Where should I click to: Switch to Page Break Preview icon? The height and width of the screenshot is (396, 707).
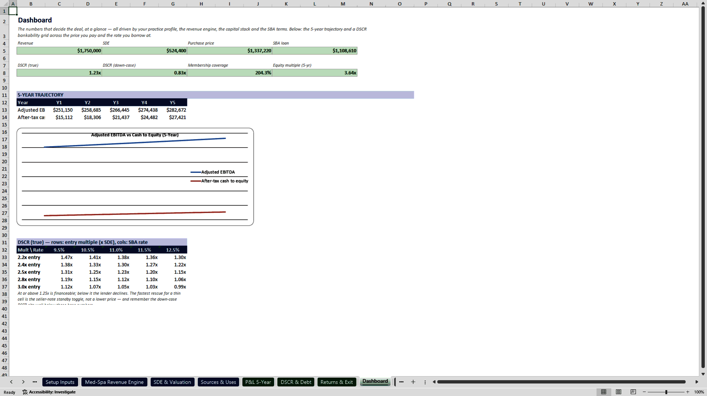[x=633, y=392]
